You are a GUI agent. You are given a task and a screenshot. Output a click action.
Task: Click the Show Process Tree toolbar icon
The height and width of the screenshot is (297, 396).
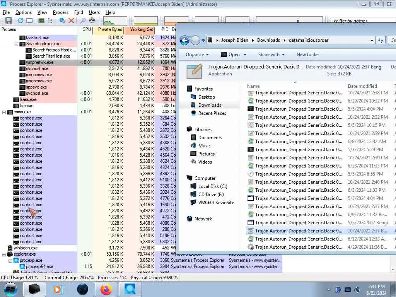(50, 20)
